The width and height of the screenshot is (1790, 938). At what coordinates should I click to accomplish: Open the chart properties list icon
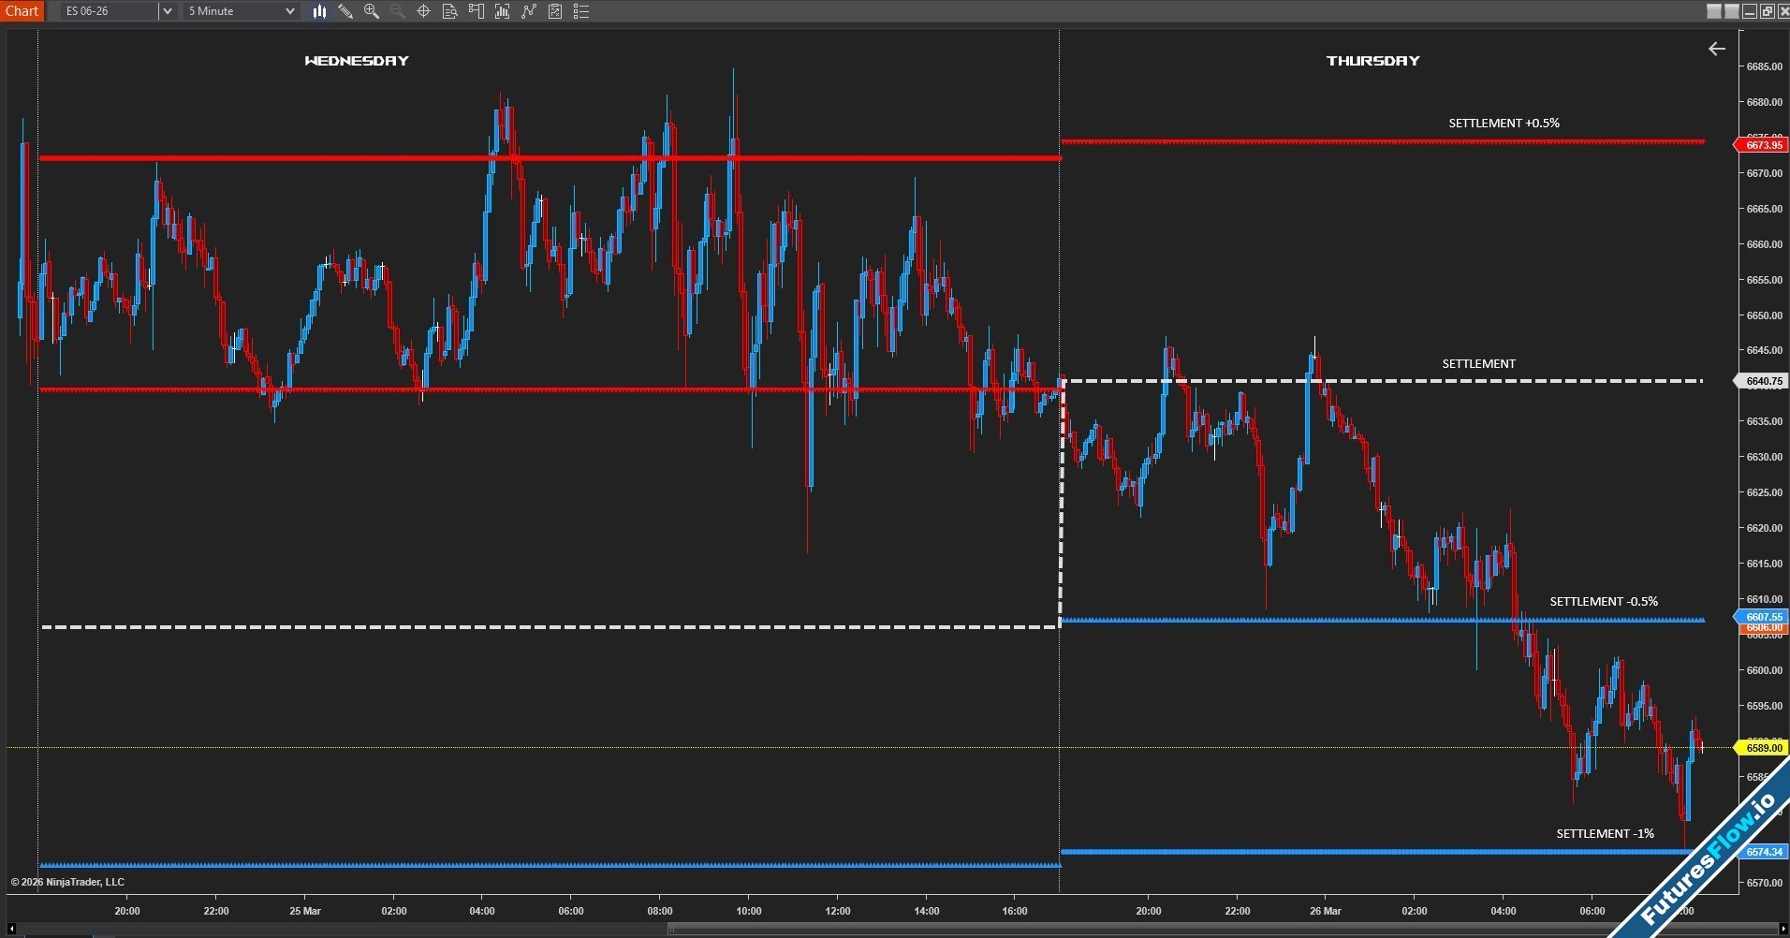(581, 11)
